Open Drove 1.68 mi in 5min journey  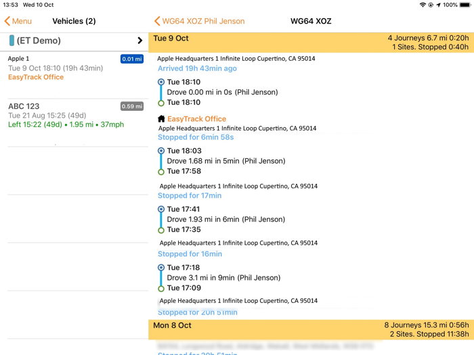226,161
